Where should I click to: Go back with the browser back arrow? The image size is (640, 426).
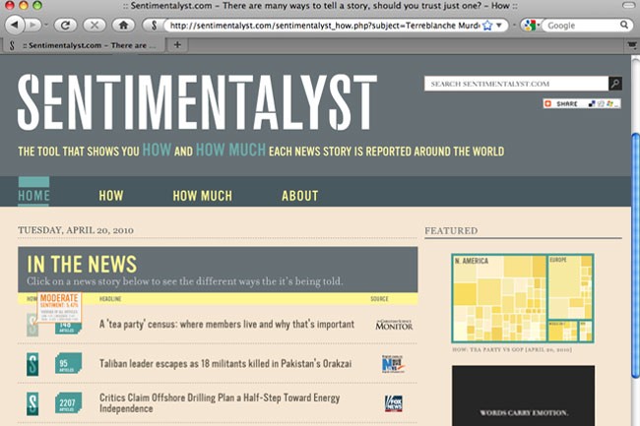pyautogui.click(x=15, y=26)
